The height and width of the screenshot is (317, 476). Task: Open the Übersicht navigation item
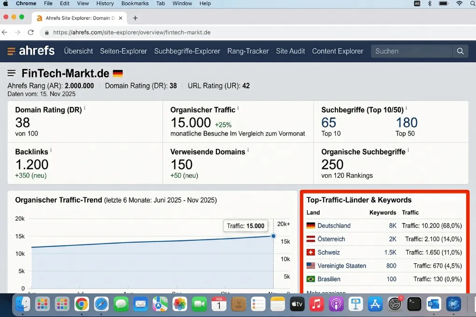[x=78, y=51]
